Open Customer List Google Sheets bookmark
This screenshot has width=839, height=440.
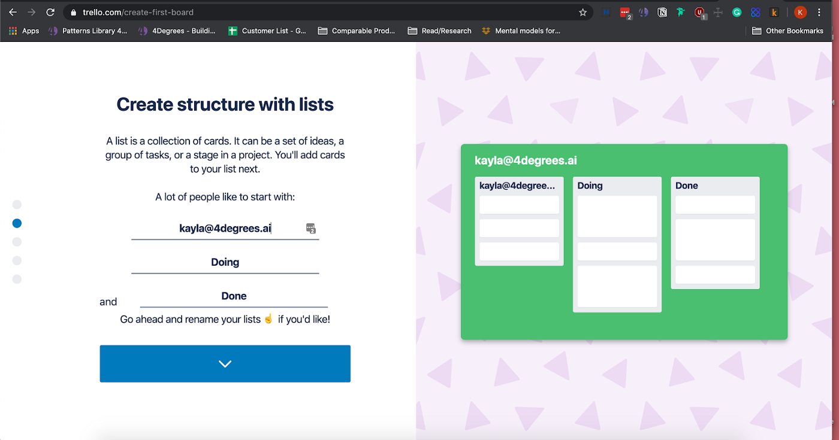click(x=267, y=31)
